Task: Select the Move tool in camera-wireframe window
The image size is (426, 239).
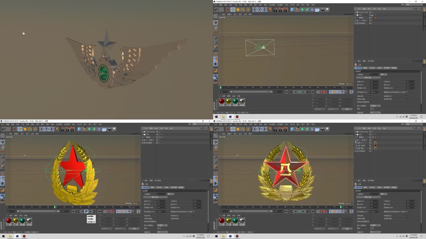Action: pos(233,10)
